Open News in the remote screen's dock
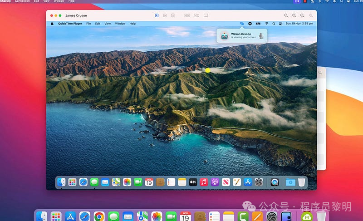Viewport: 363px width, 221px height. coord(226,182)
